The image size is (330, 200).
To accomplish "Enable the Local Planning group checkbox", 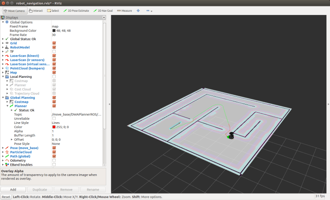I will click(54, 76).
